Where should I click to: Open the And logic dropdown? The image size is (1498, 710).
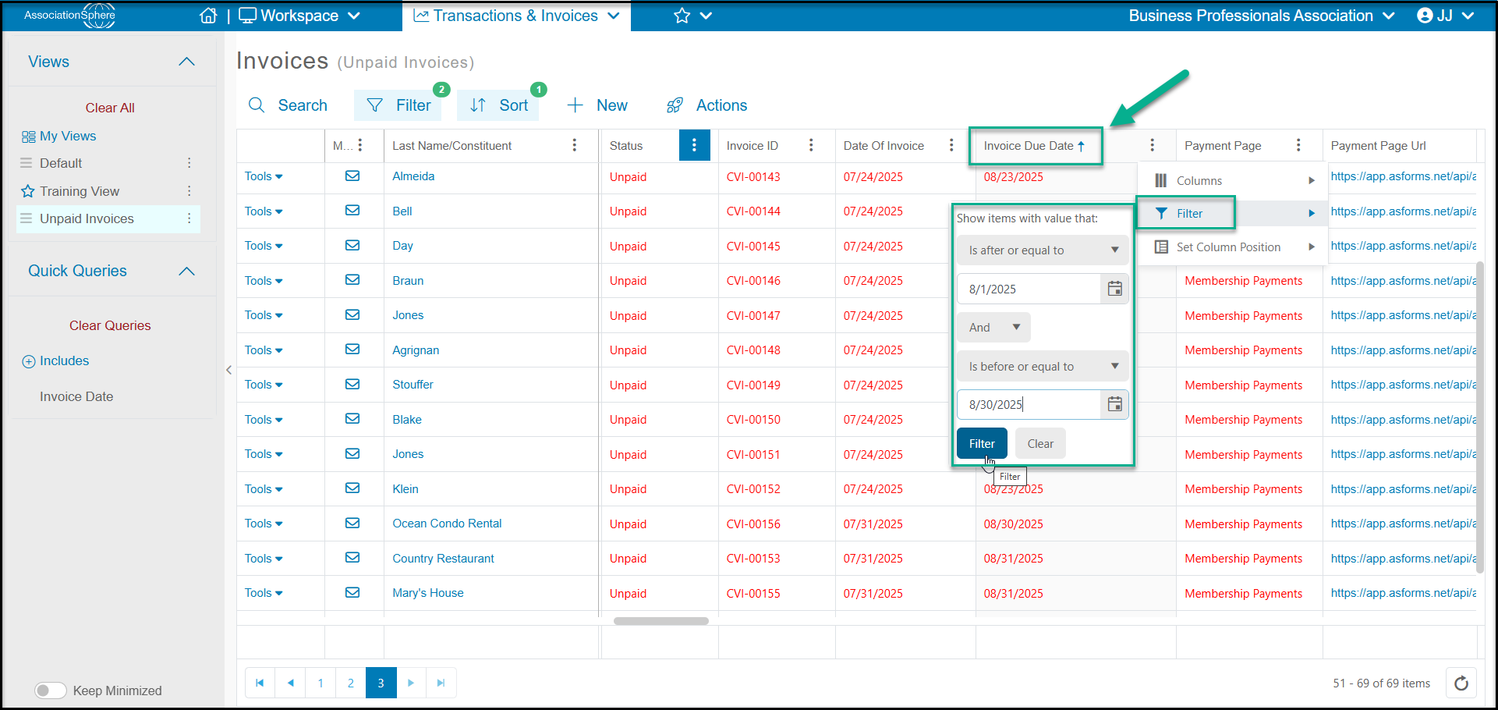point(993,328)
